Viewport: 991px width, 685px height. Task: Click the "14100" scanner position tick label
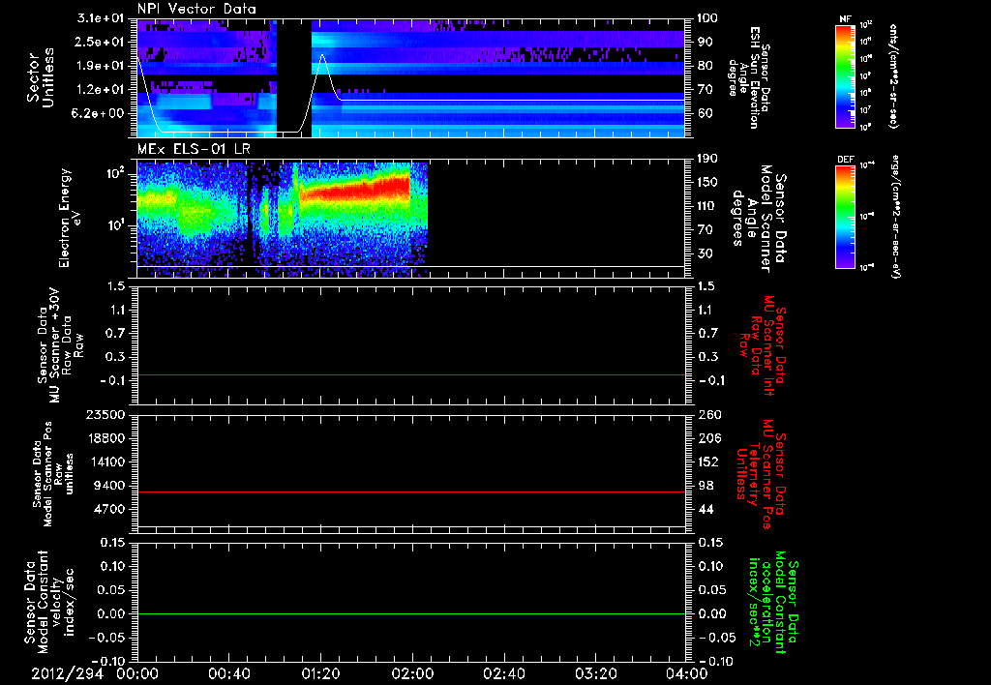pyautogui.click(x=106, y=462)
